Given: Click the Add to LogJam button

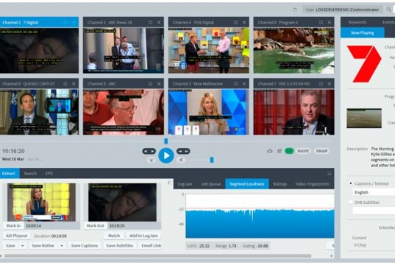Looking at the screenshot, I should coord(143,236).
